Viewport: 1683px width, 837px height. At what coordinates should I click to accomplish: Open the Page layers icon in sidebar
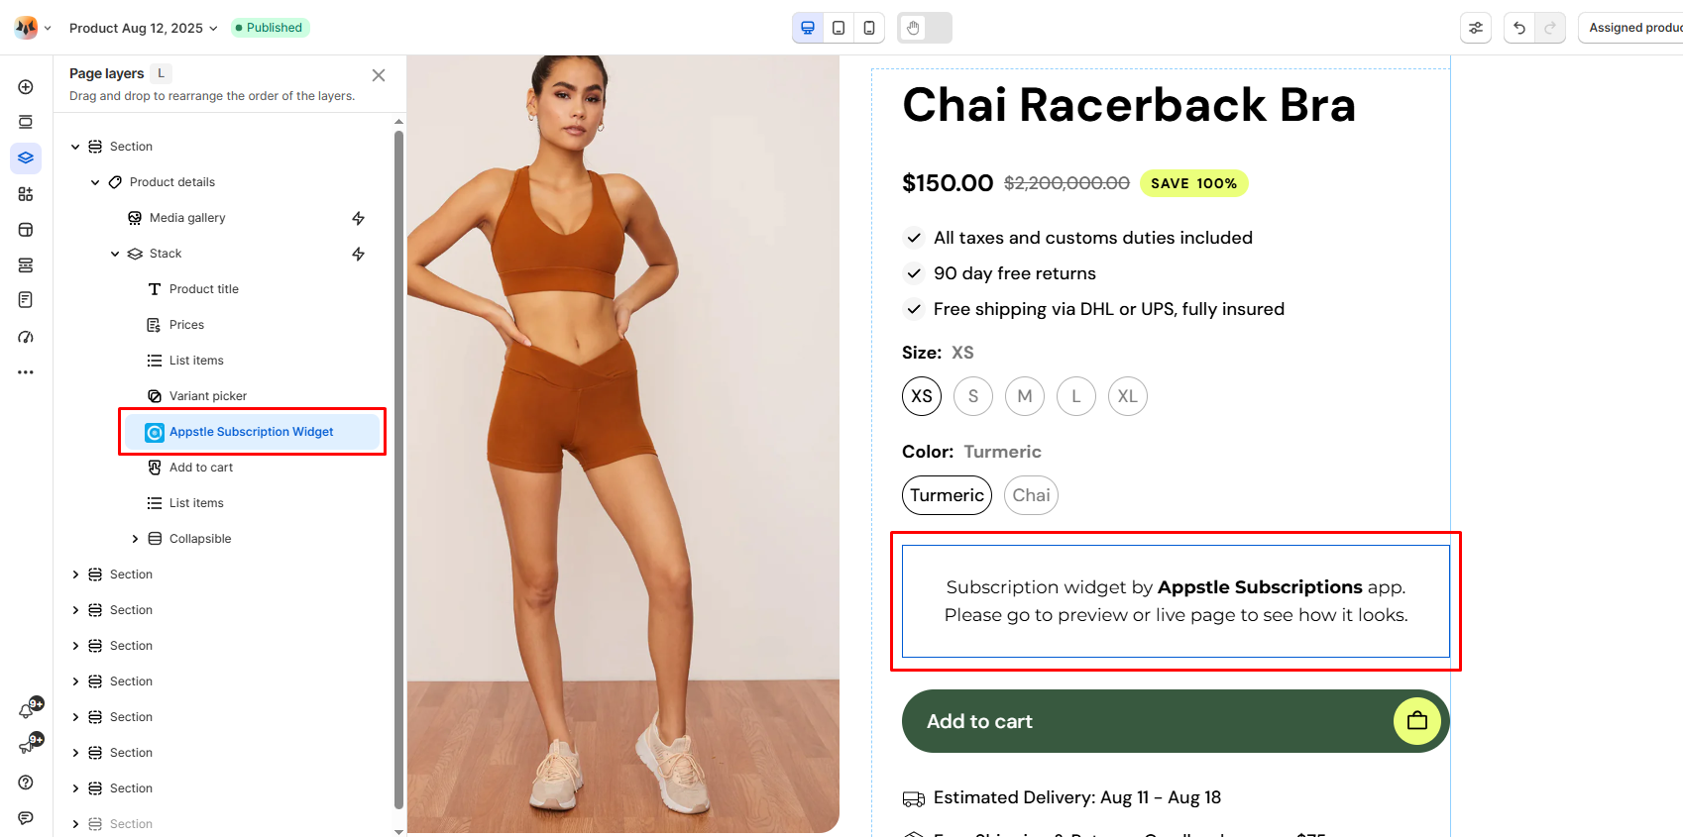(x=26, y=158)
